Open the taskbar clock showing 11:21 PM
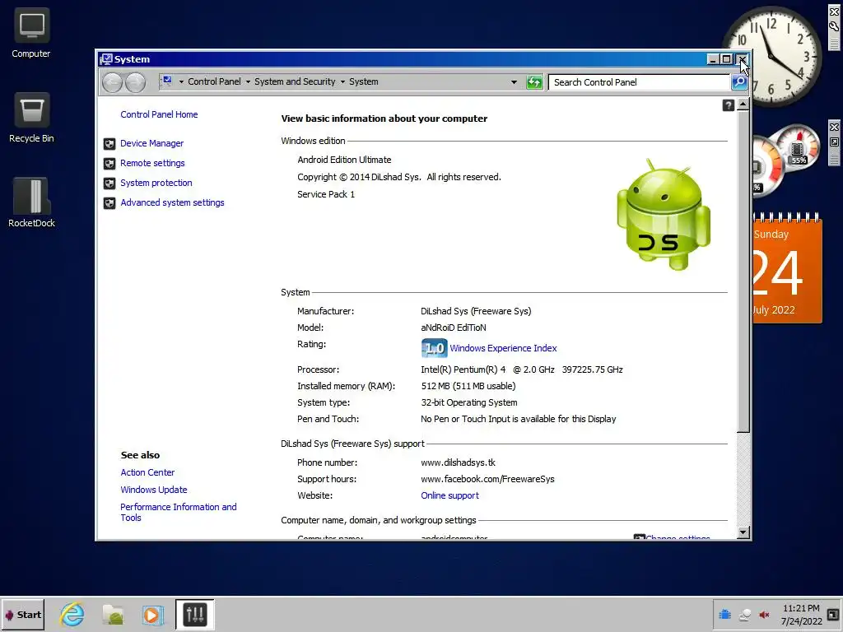The width and height of the screenshot is (843, 632). [x=801, y=615]
